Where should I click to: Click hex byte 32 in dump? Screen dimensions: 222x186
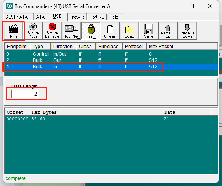34,119
